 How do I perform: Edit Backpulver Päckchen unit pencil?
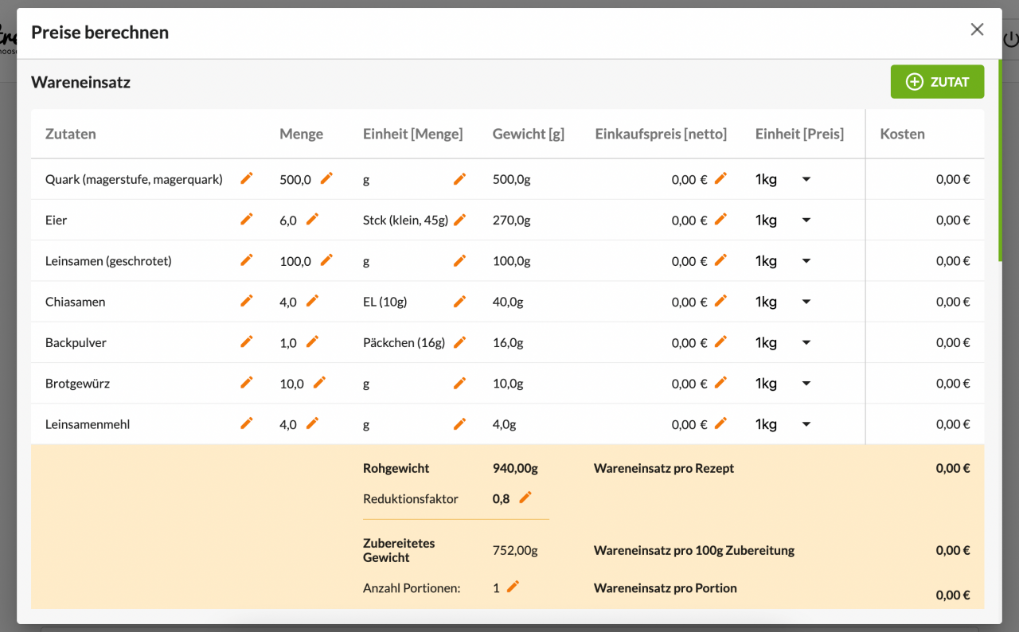(459, 342)
